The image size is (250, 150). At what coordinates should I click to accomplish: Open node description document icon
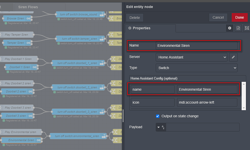238,28
